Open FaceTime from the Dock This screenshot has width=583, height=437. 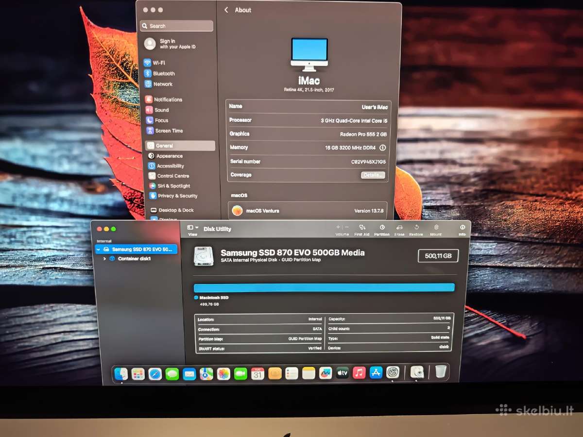pos(240,374)
